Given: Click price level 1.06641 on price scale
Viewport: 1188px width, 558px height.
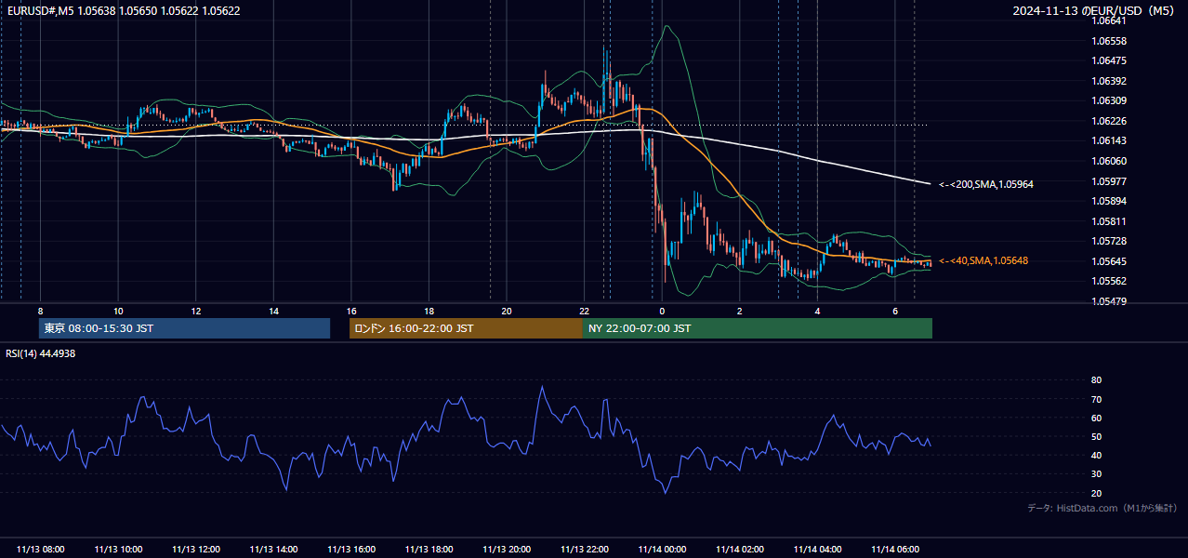Looking at the screenshot, I should tap(1109, 21).
